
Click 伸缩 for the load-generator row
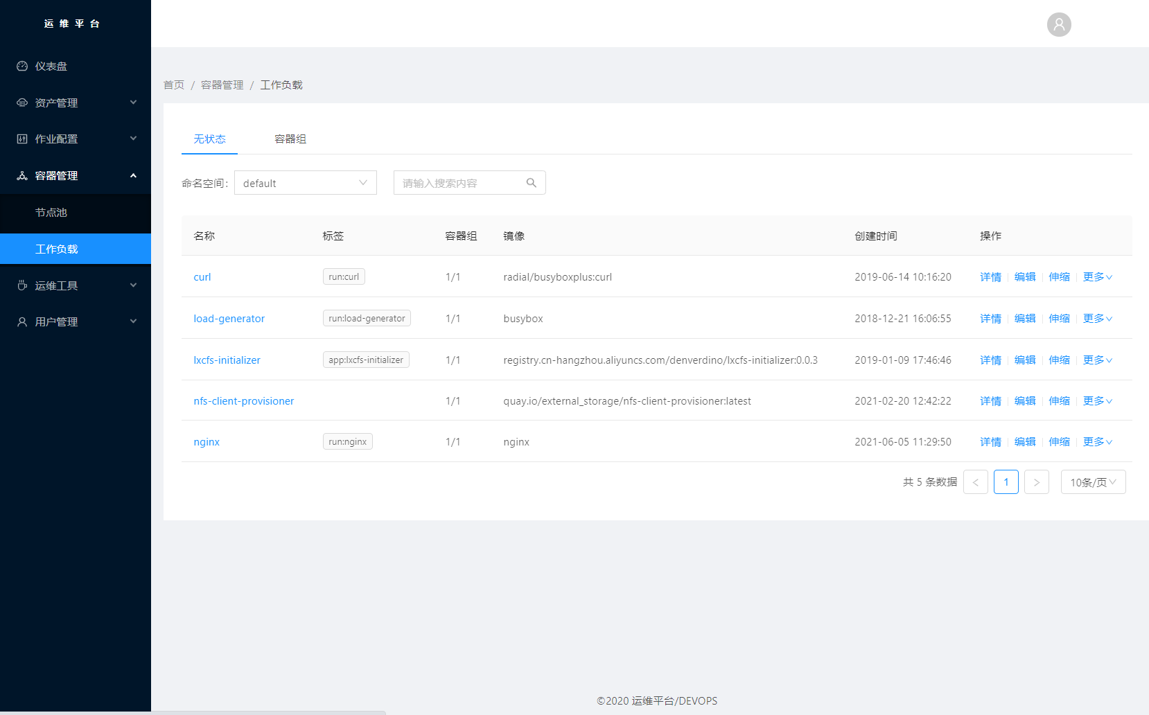pos(1060,319)
